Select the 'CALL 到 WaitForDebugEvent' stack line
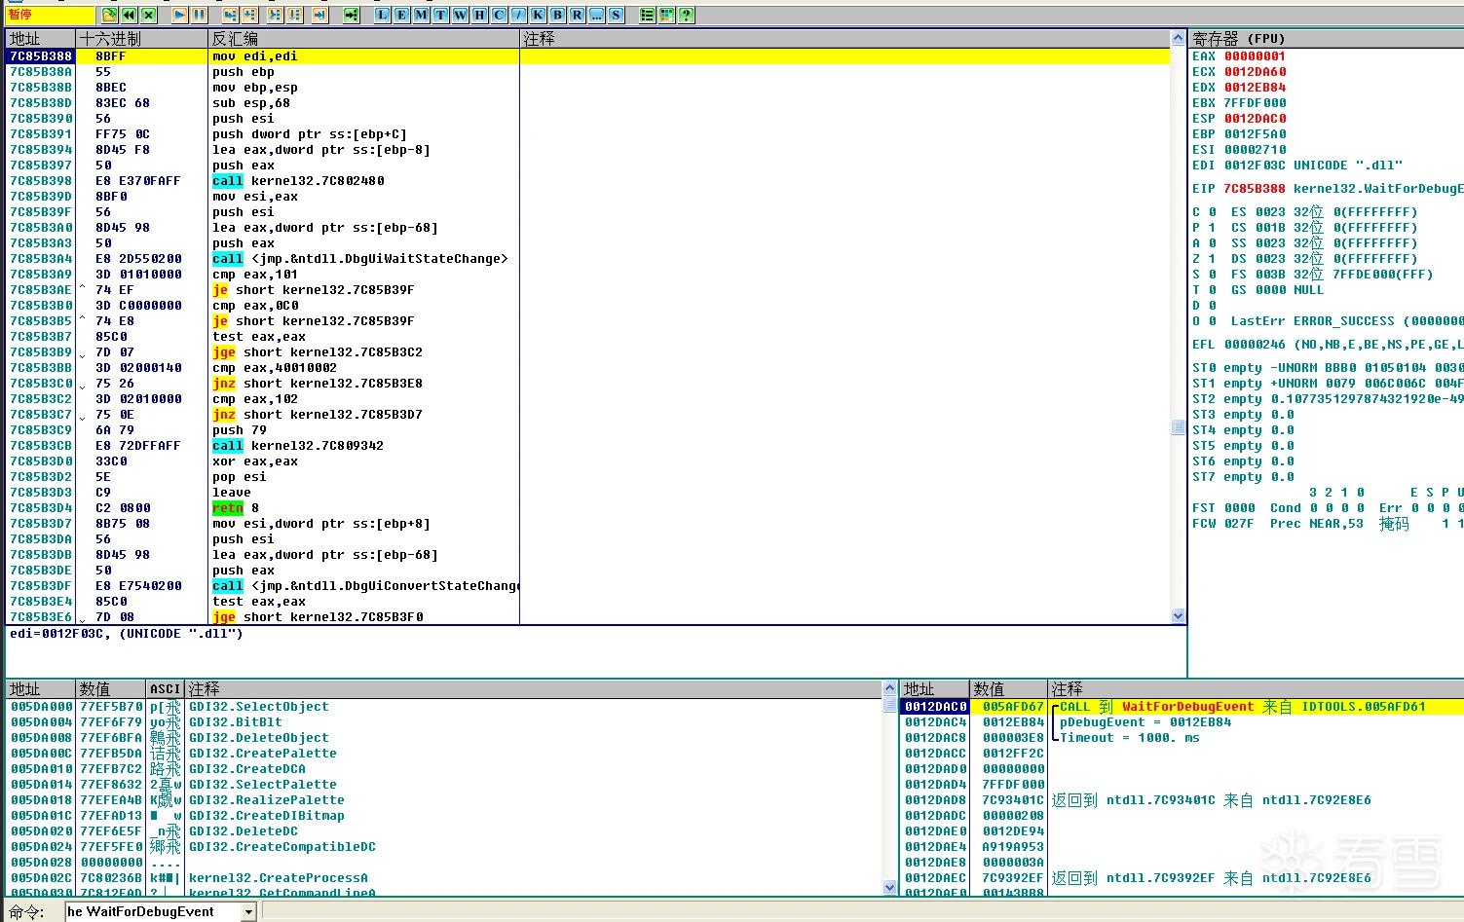 (1182, 707)
